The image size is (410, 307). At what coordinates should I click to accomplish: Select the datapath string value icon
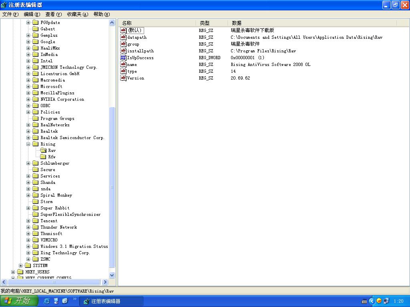(123, 37)
